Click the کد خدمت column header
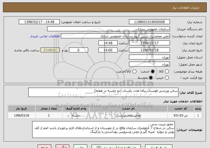This screenshot has width=210, height=148. point(181,109)
